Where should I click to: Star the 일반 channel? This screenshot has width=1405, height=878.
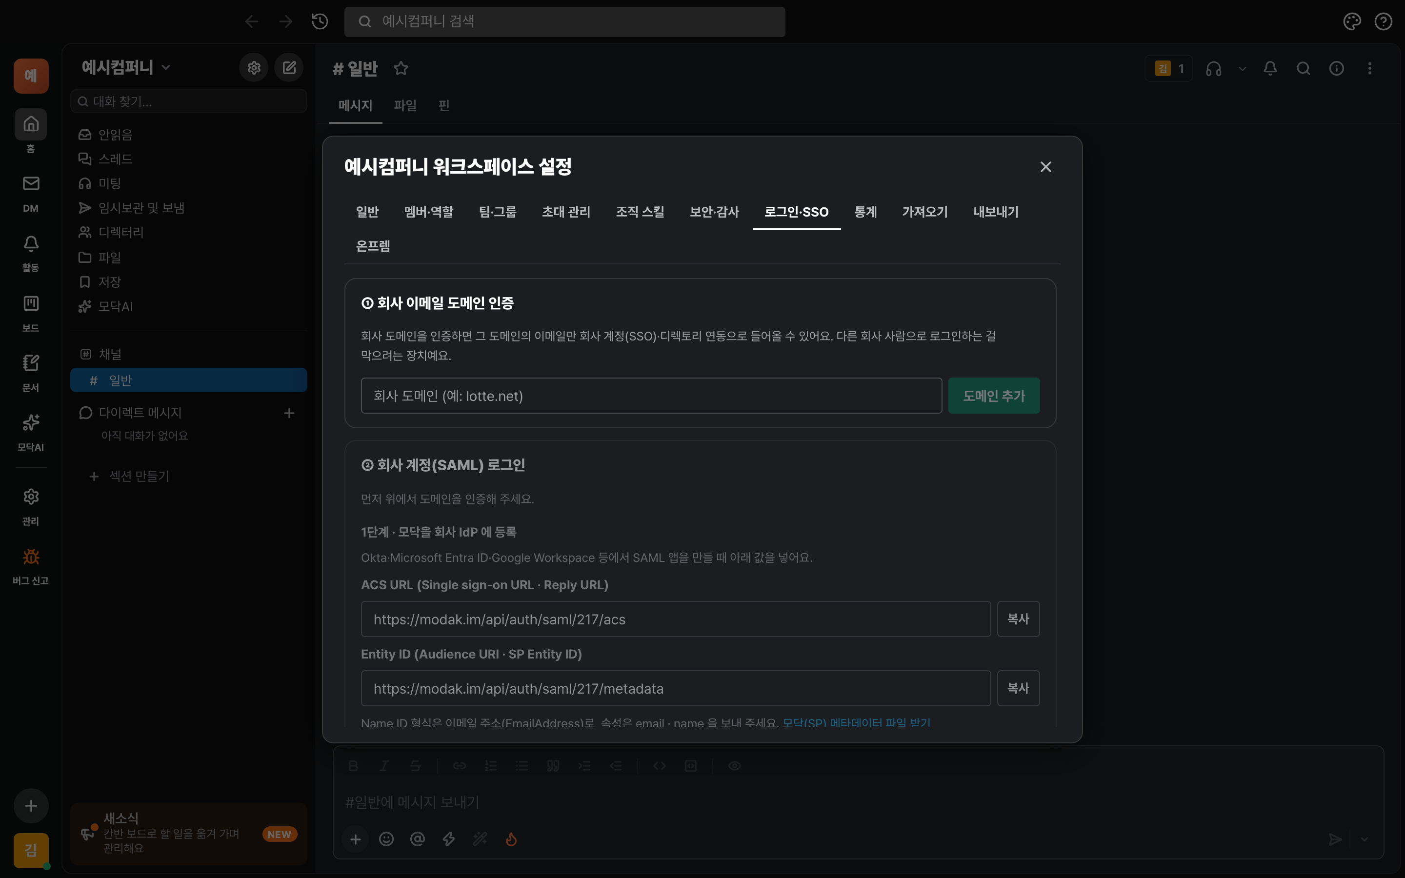401,68
